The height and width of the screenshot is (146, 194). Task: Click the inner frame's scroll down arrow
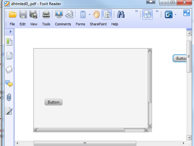150,126
